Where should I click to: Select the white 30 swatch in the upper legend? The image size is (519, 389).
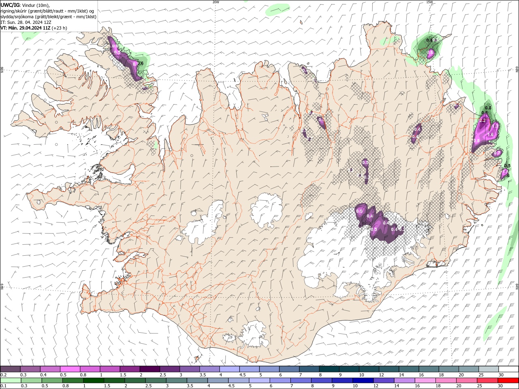(508, 369)
